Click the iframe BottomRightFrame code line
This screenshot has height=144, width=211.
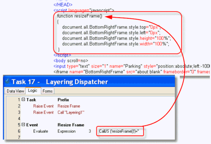pyautogui.click(x=131, y=72)
